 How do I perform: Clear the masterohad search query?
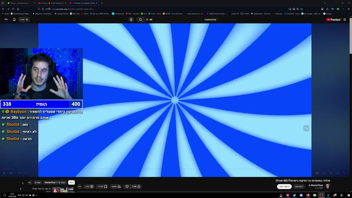147,20
